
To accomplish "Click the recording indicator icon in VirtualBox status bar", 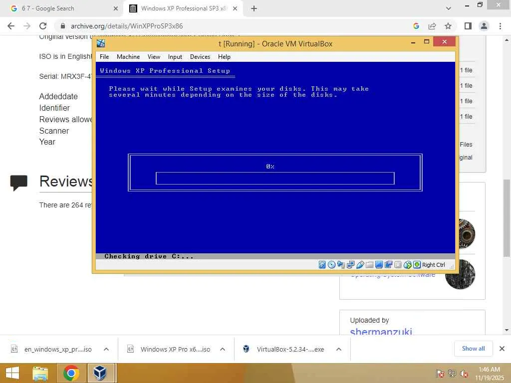I will [388, 265].
